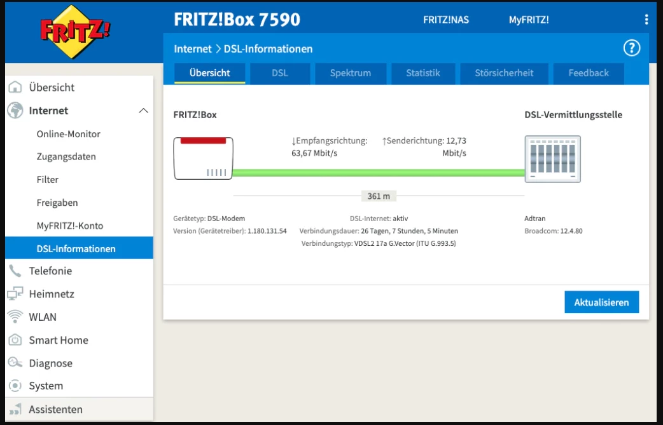Click Internet in the breadcrumb
The width and height of the screenshot is (663, 425).
(x=193, y=49)
